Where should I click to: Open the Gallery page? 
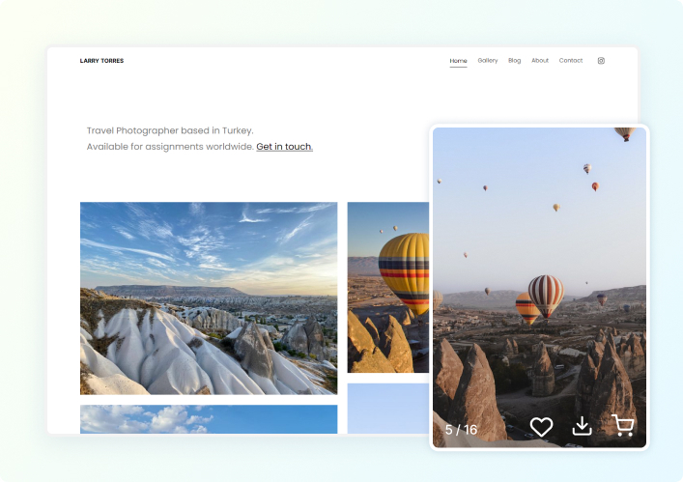point(488,61)
